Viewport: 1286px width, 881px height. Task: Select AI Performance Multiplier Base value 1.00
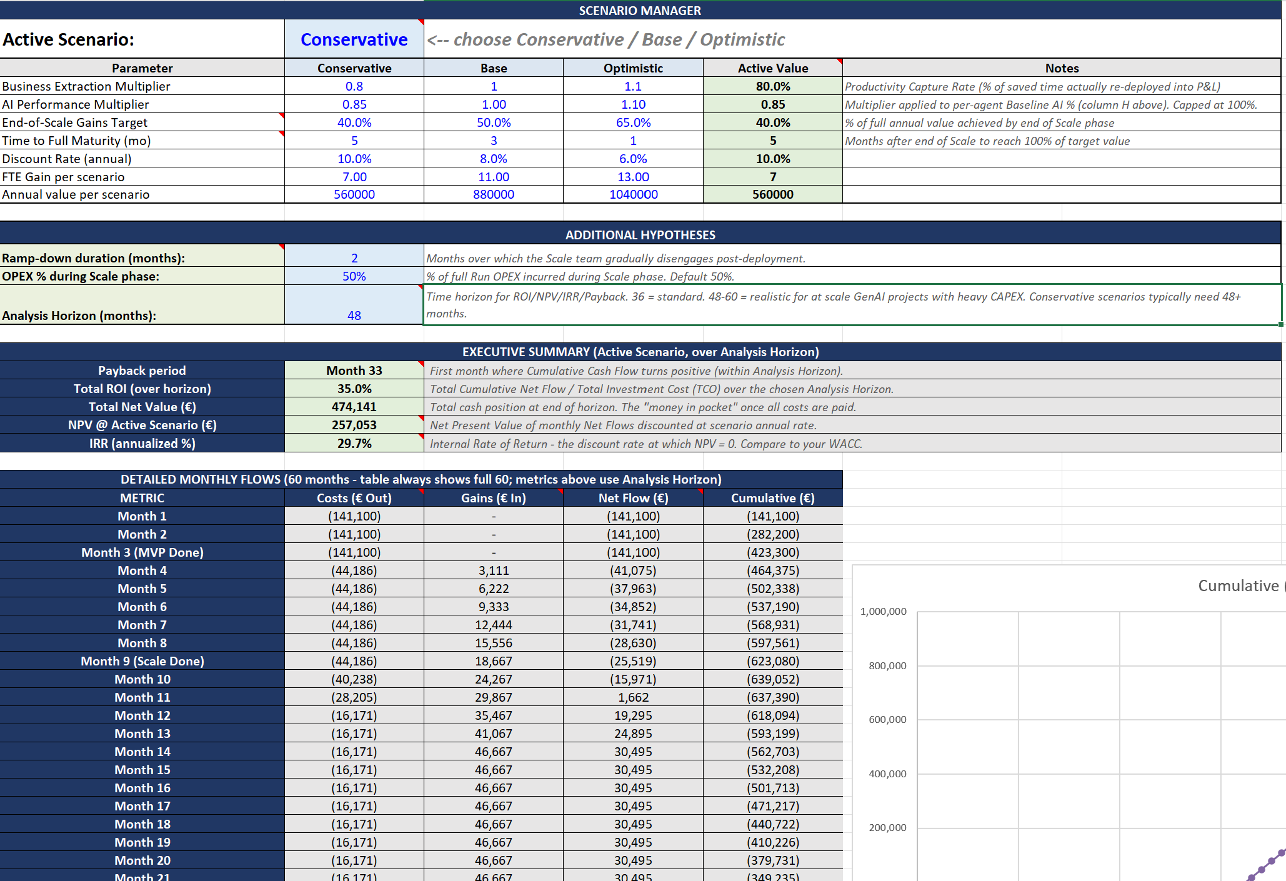pos(494,104)
